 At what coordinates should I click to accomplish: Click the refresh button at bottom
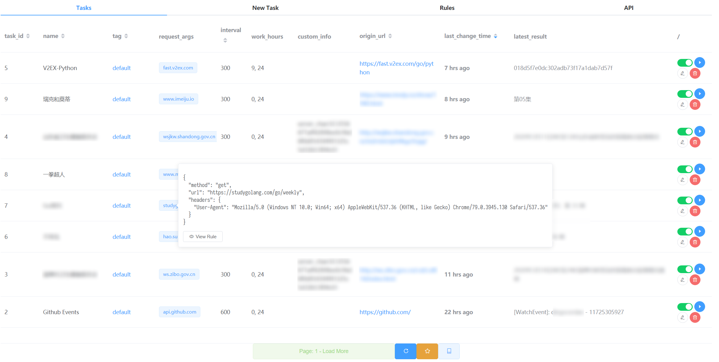pos(406,351)
